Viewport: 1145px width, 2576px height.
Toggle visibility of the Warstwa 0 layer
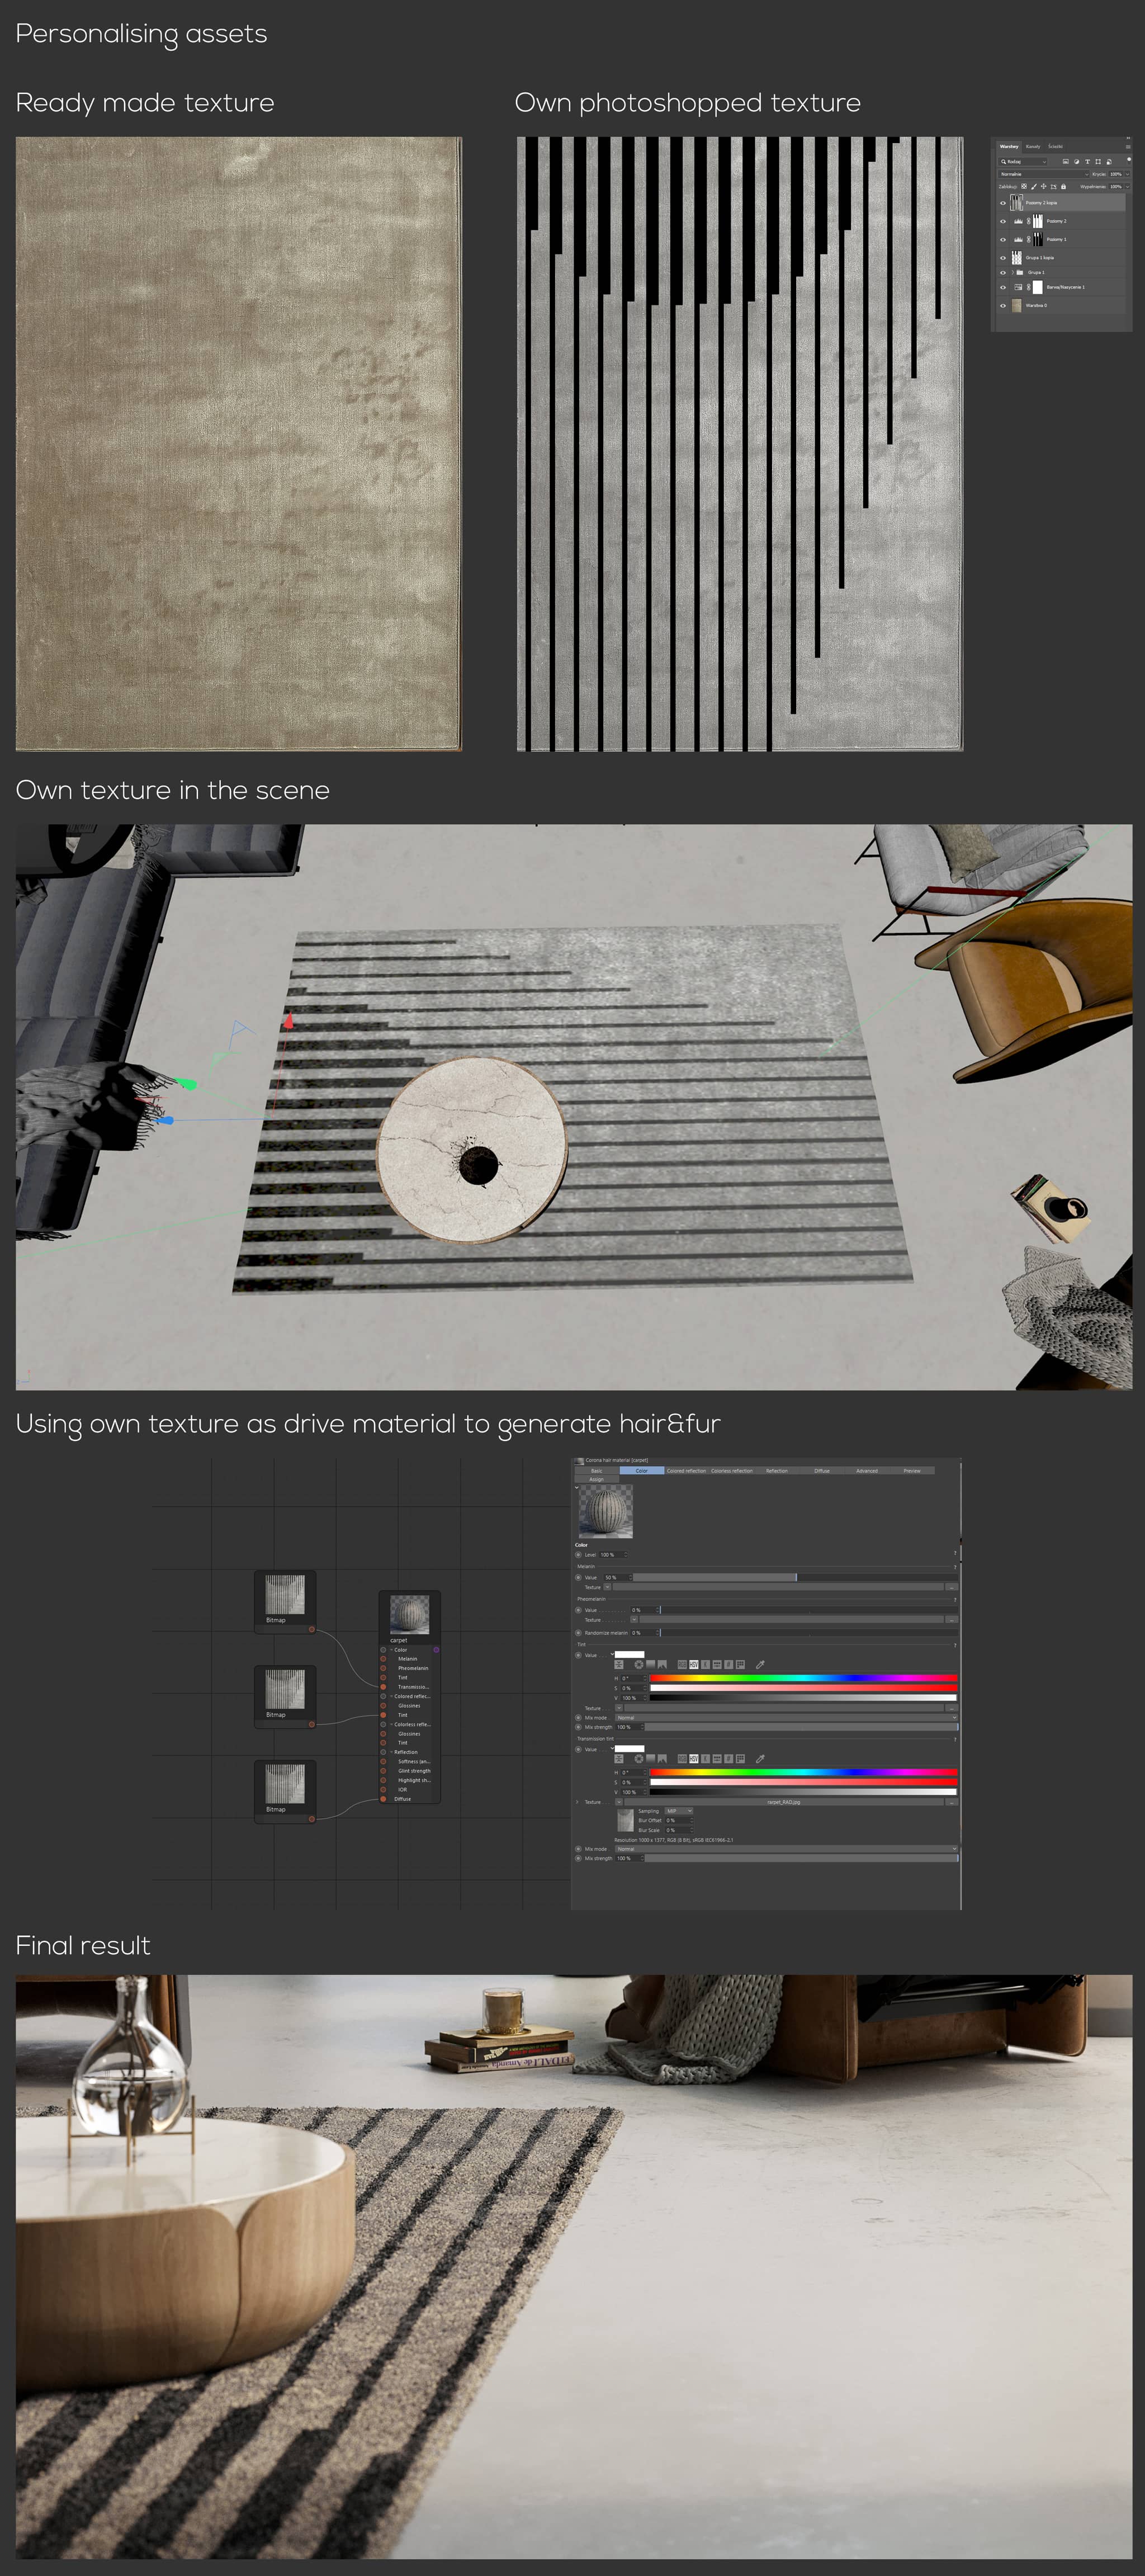click(x=1003, y=306)
